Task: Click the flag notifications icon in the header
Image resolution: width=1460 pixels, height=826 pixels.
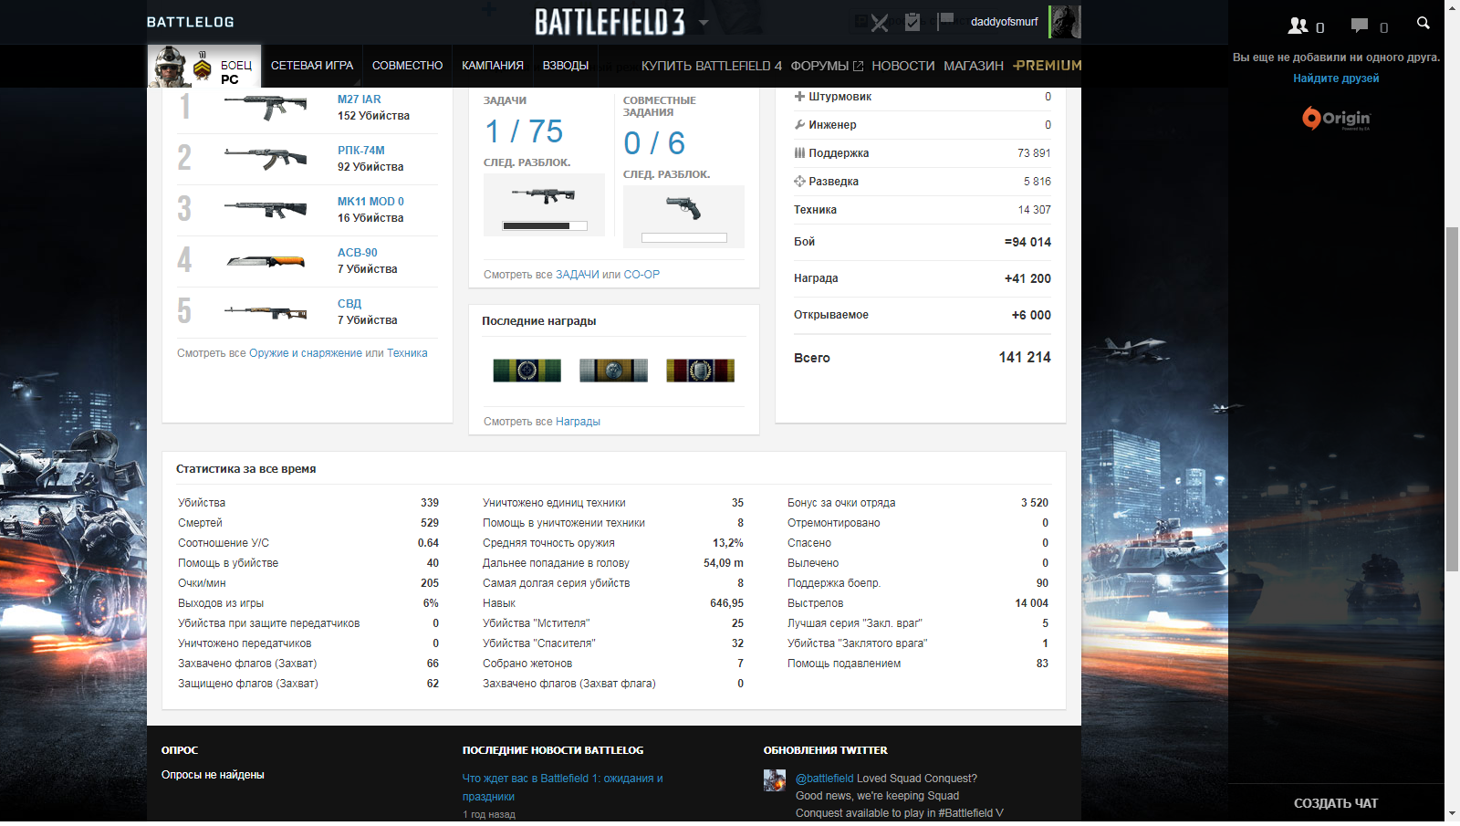Action: click(x=945, y=21)
